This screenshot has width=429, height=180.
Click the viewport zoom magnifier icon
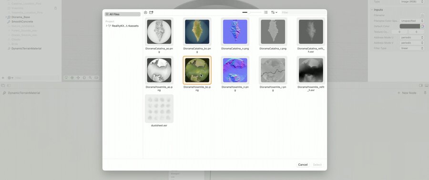[90, 78]
